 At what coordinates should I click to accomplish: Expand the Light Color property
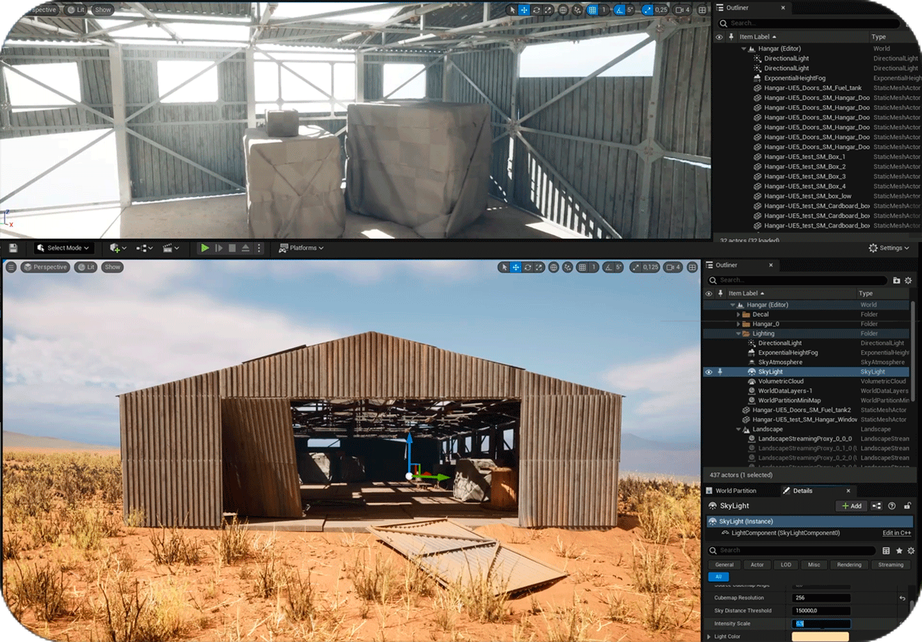pos(709,636)
